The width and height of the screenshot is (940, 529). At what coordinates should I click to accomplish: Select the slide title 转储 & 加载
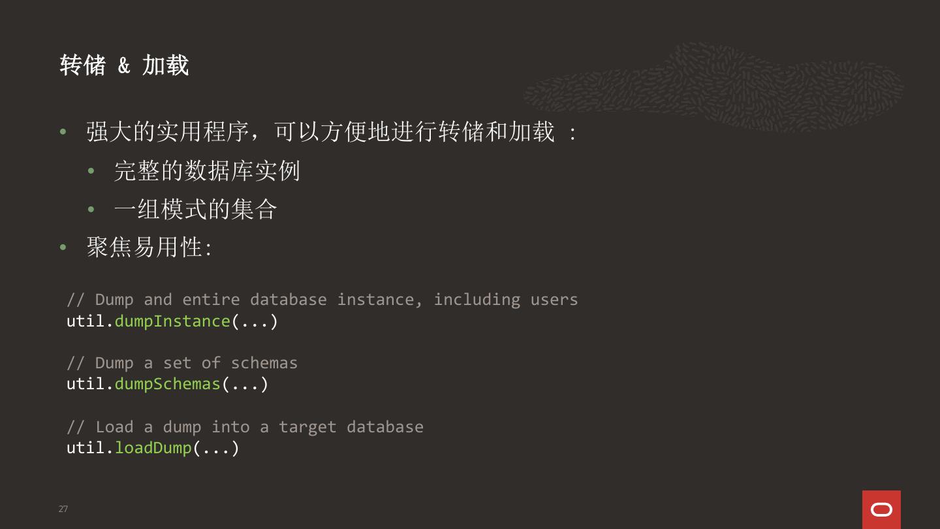point(124,65)
